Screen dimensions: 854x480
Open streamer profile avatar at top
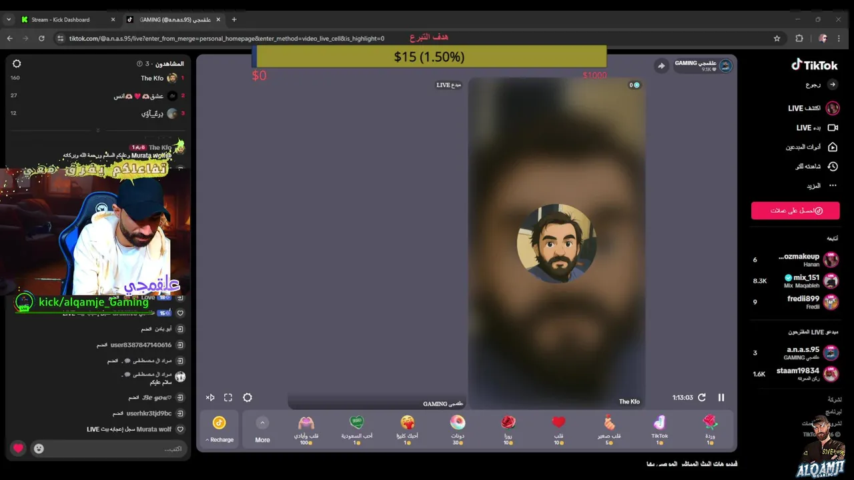pyautogui.click(x=726, y=65)
